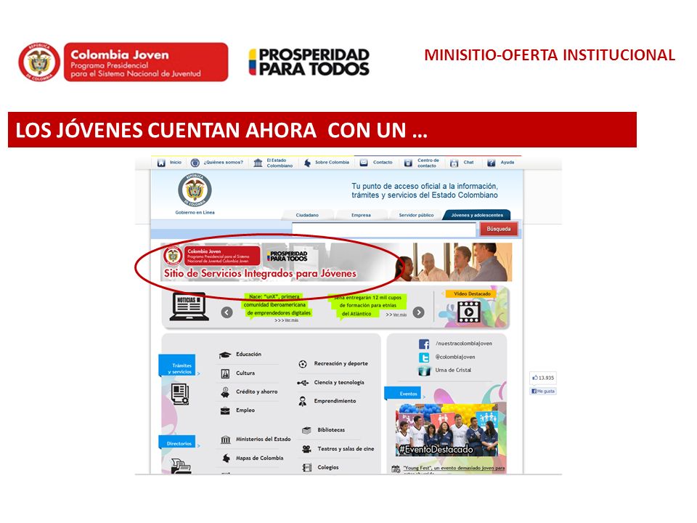Open the Ciencia y tecnología USB icon
The image size is (697, 523).
[x=303, y=383]
